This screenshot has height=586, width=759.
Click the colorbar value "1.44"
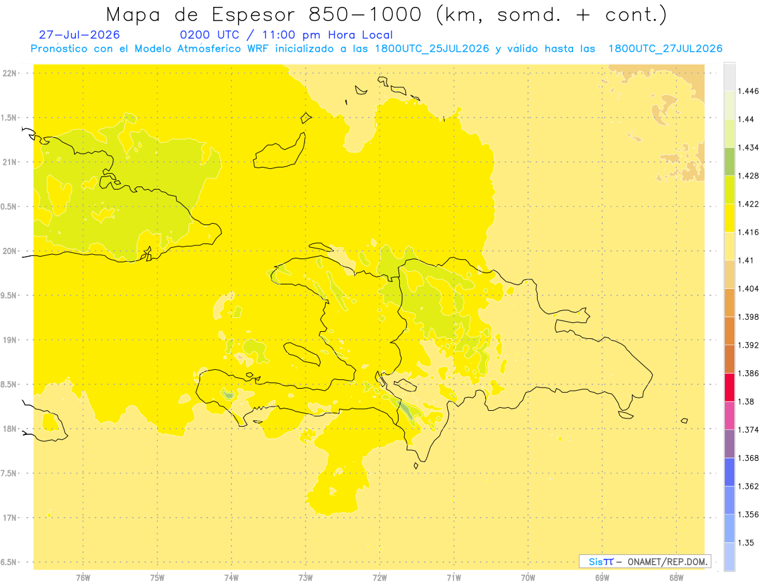point(747,119)
